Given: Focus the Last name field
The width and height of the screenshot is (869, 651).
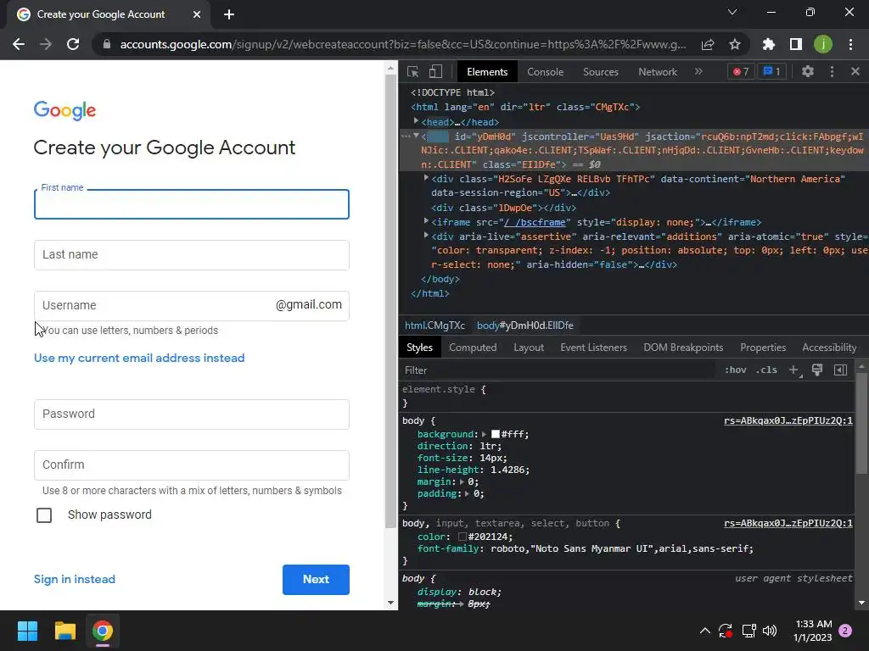Looking at the screenshot, I should [x=192, y=254].
